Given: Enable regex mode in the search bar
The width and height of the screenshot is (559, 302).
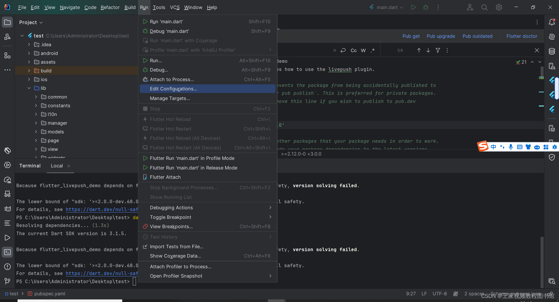Looking at the screenshot, I should [x=373, y=50].
